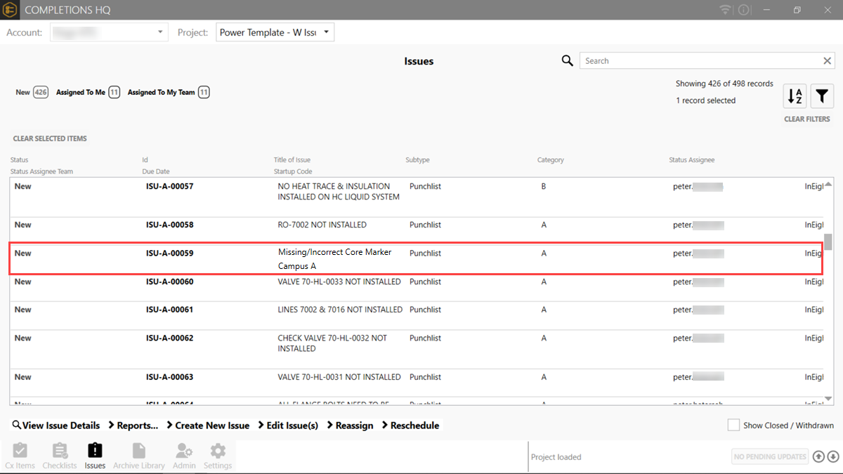843x474 pixels.
Task: Select the Assigned To My Team tab
Action: [168, 92]
